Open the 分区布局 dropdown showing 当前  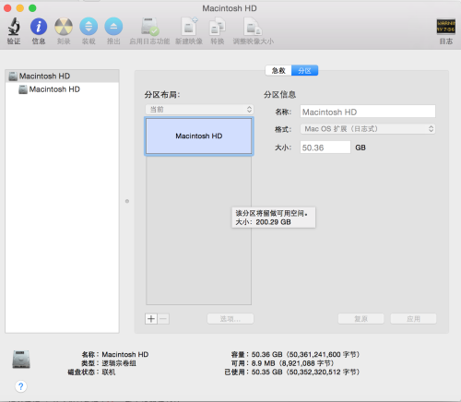(199, 110)
